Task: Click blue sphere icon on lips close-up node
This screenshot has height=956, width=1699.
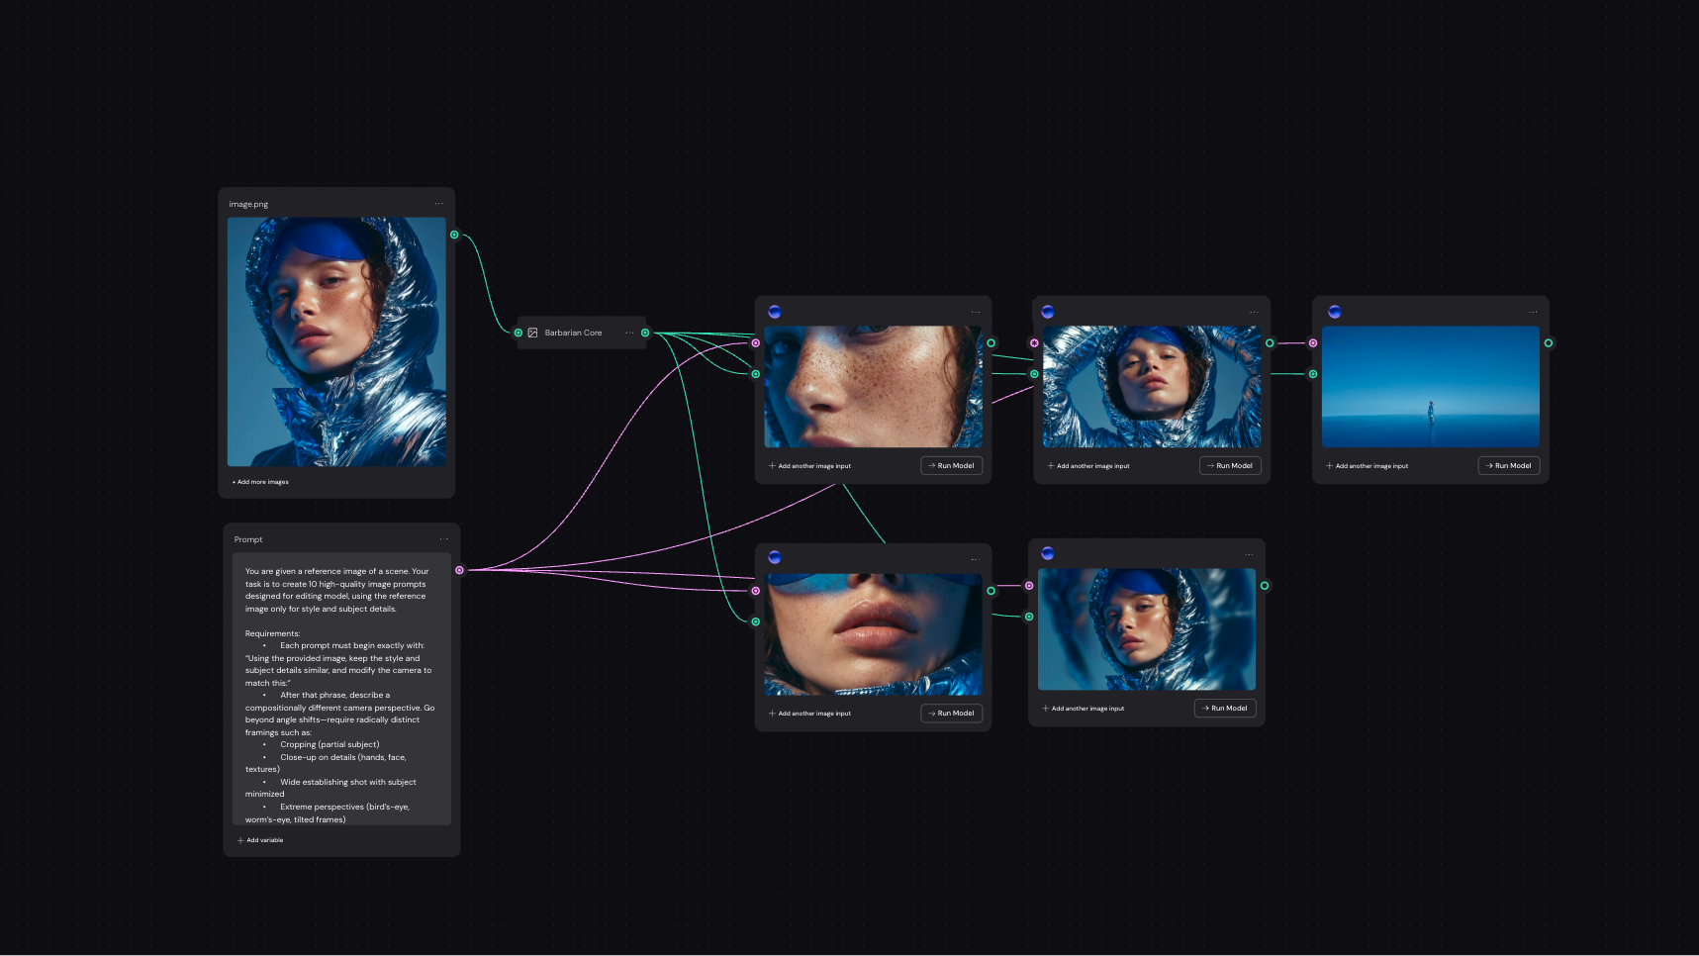Action: pos(775,557)
